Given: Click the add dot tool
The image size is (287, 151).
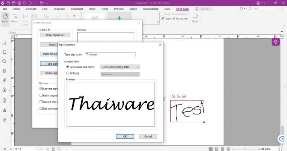Looking at the screenshot, I should pyautogui.click(x=75, y=16).
